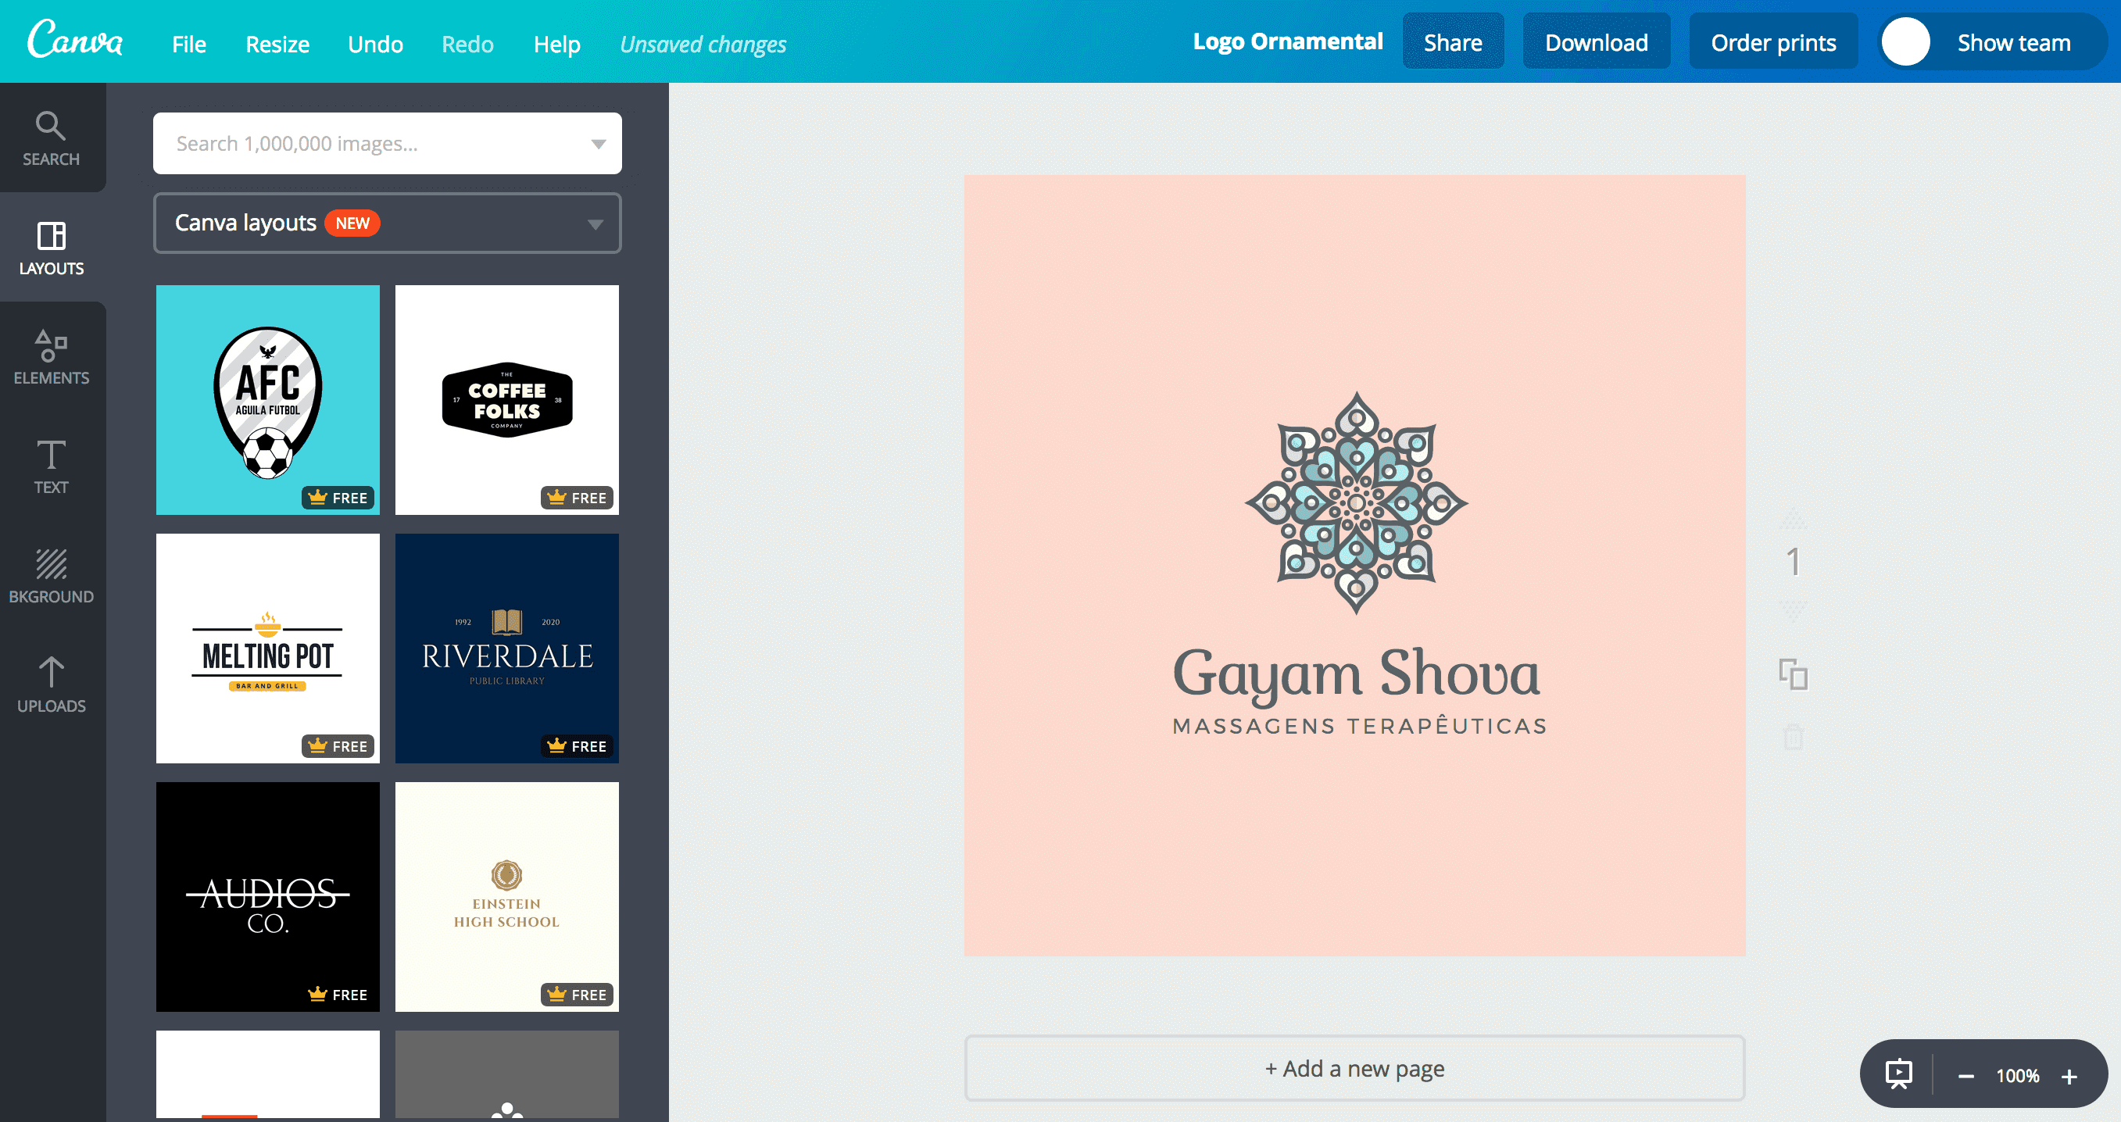The height and width of the screenshot is (1122, 2121).
Task: Choose the Melting Pot layout
Action: point(267,649)
